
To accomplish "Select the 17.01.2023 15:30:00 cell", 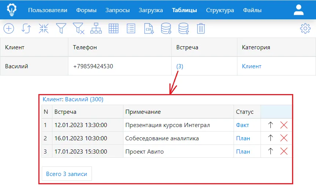I will click(88, 151).
